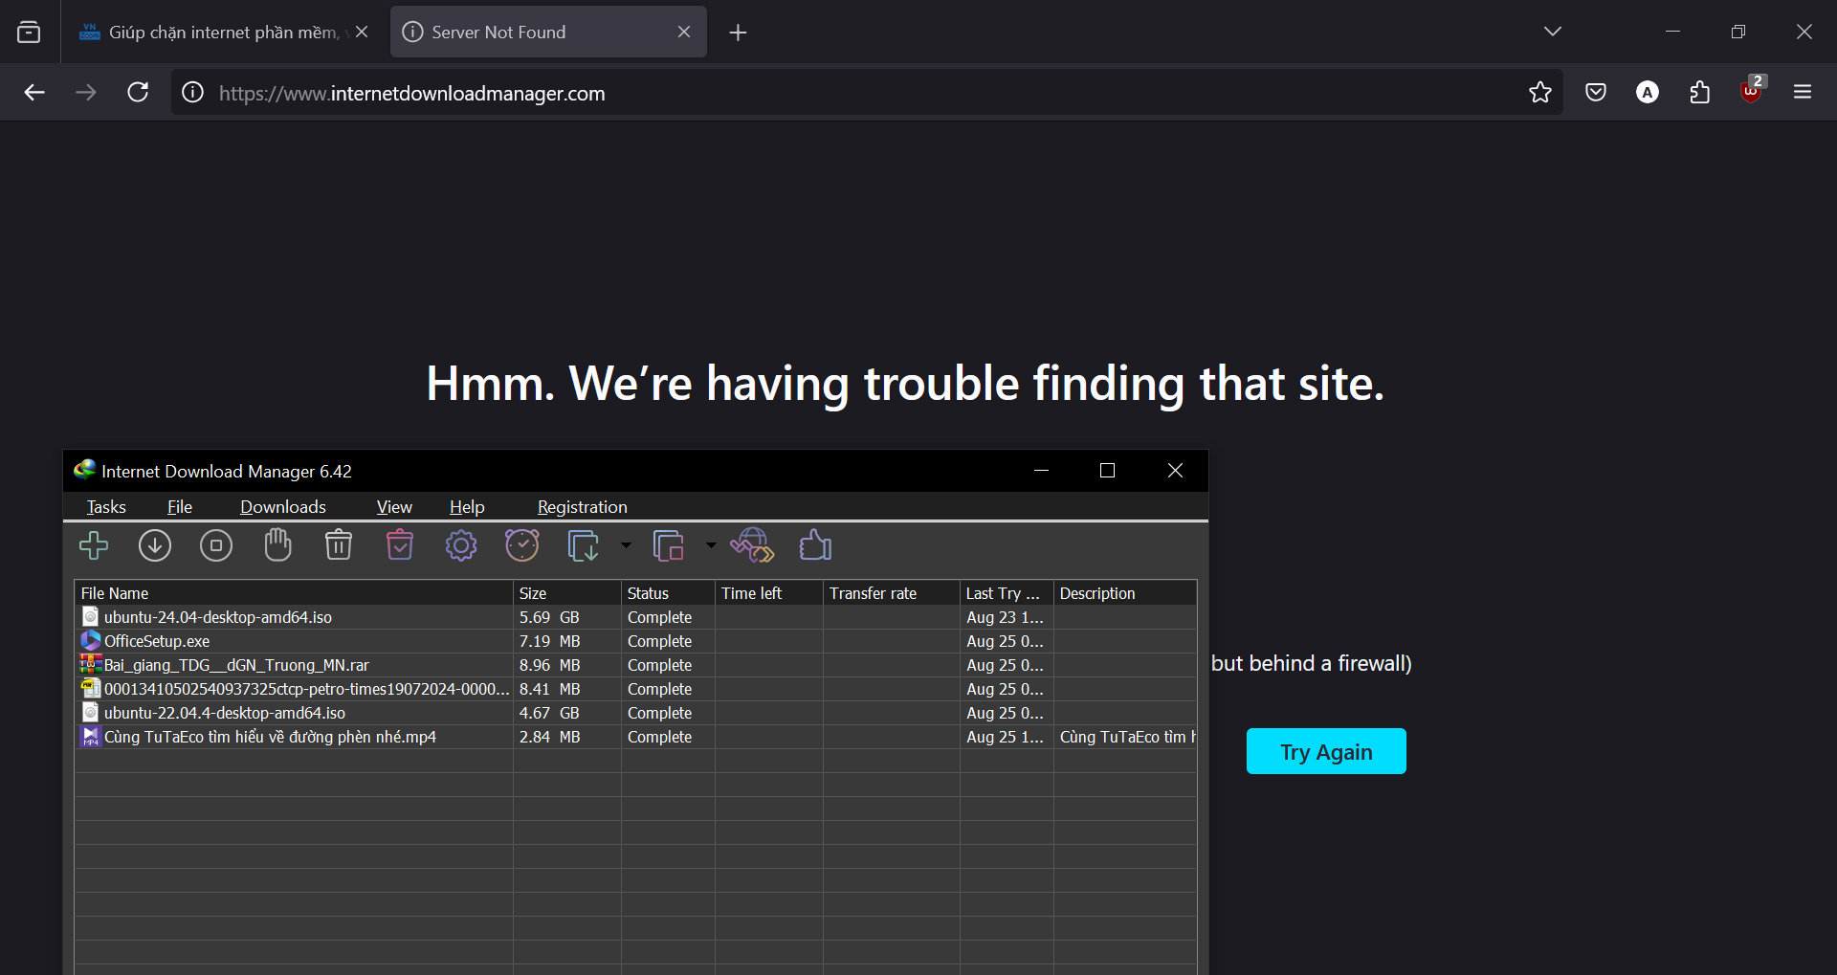Screen dimensions: 1837x975
Task: Sort by Status column header
Action: 668,593
